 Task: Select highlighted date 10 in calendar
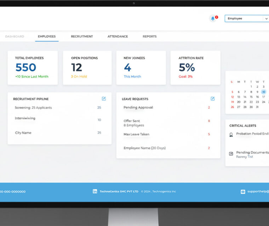click(x=264, y=92)
